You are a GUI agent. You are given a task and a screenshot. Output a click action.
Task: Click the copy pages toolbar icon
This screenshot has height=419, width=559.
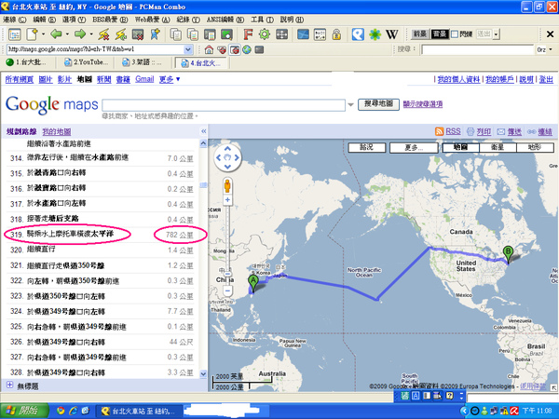pos(175,34)
